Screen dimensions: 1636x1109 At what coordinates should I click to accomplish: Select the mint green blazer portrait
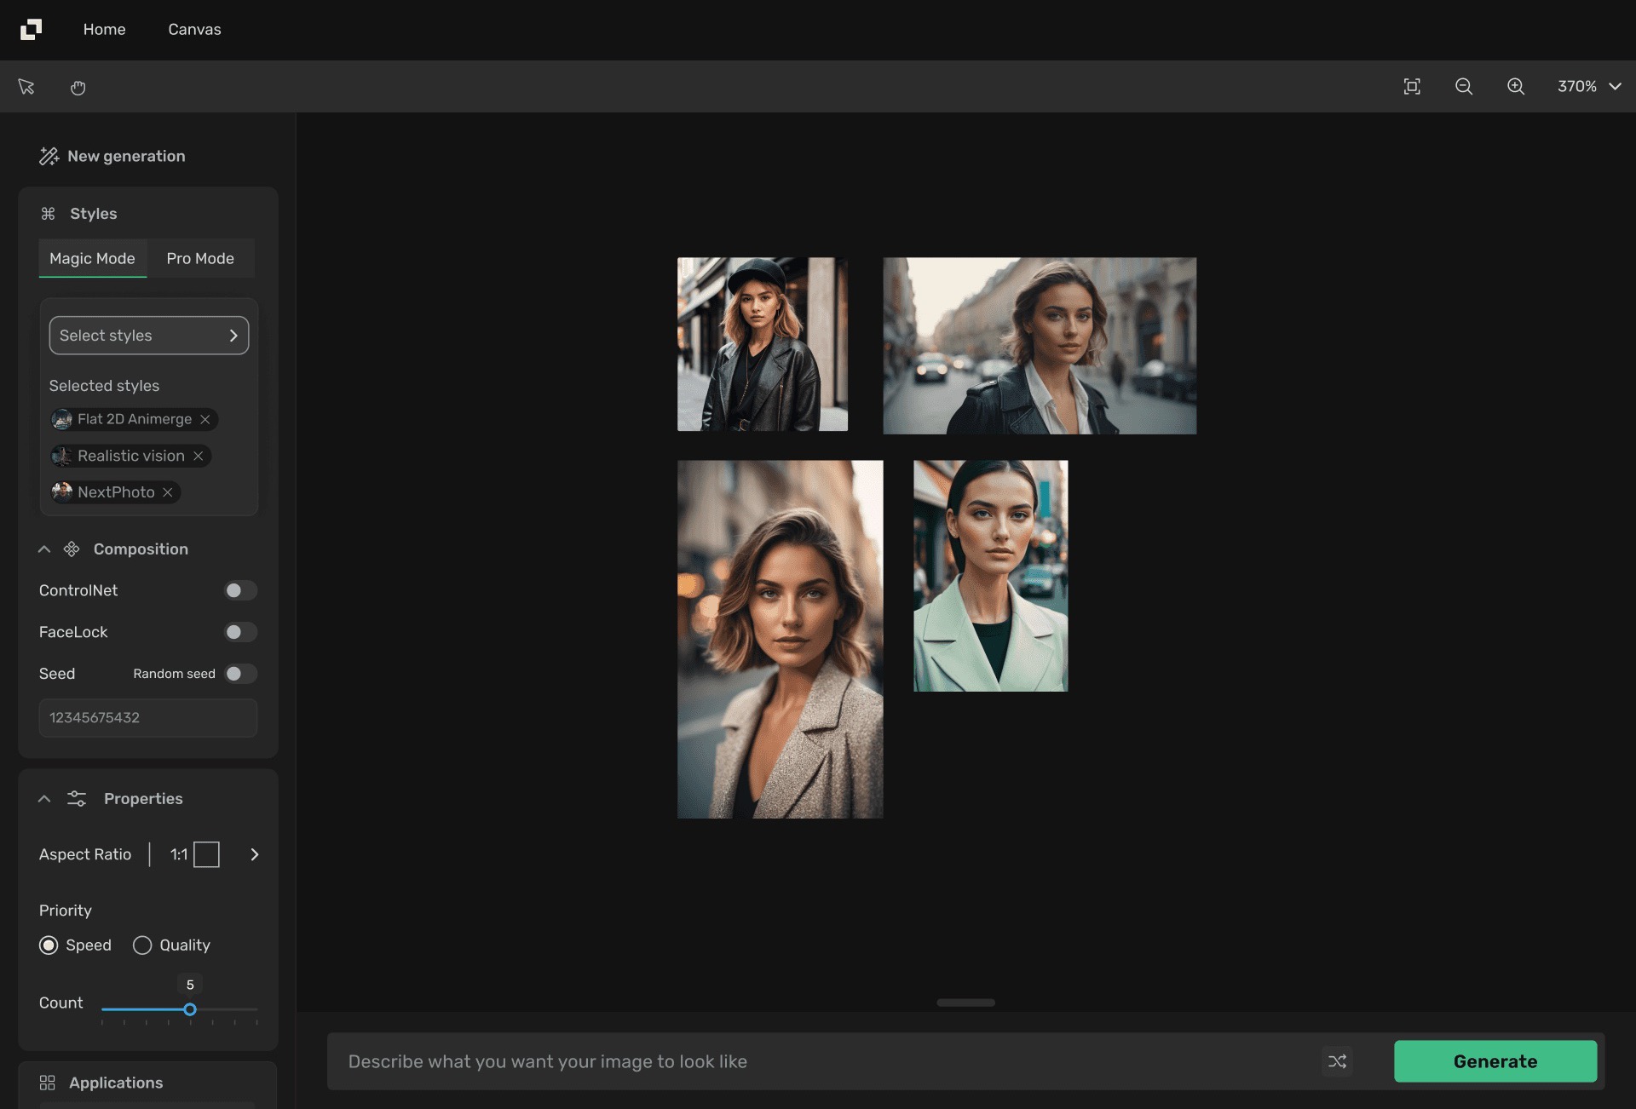990,576
